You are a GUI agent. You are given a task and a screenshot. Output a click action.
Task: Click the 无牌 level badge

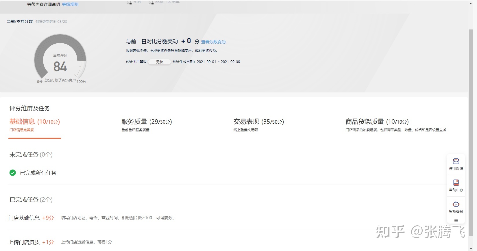coord(159,62)
